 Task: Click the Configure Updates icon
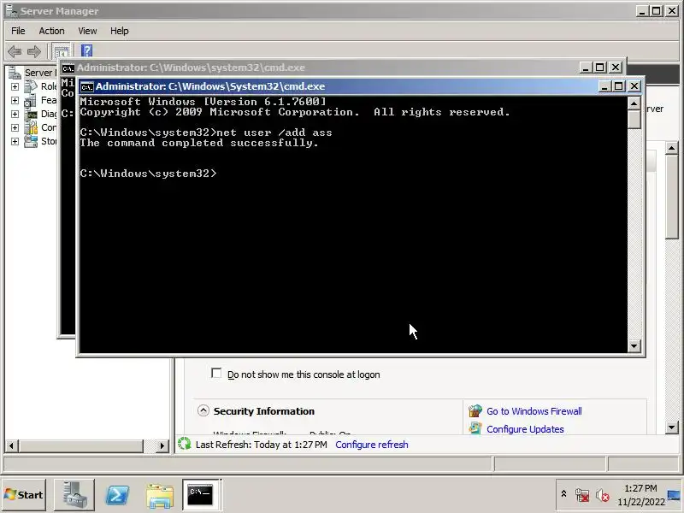click(475, 428)
